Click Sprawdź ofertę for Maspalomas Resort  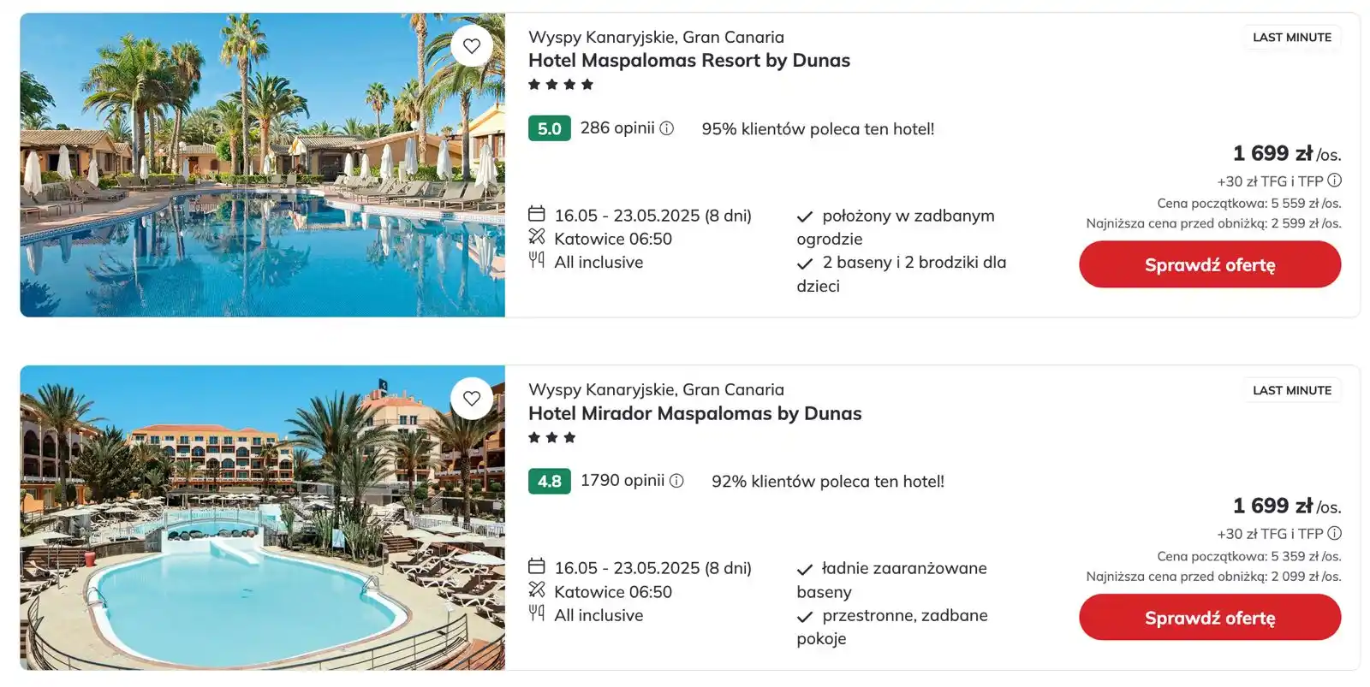click(1210, 264)
